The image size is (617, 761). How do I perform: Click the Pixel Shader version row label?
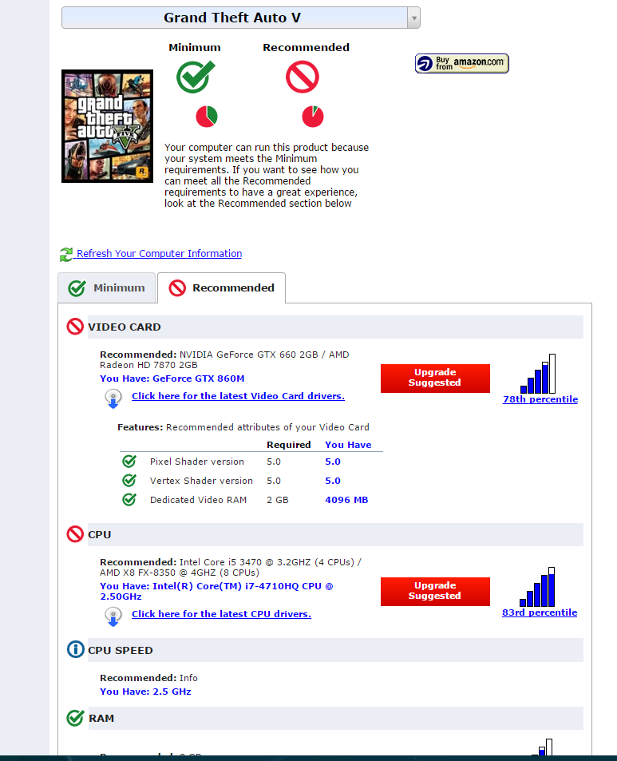tap(197, 462)
